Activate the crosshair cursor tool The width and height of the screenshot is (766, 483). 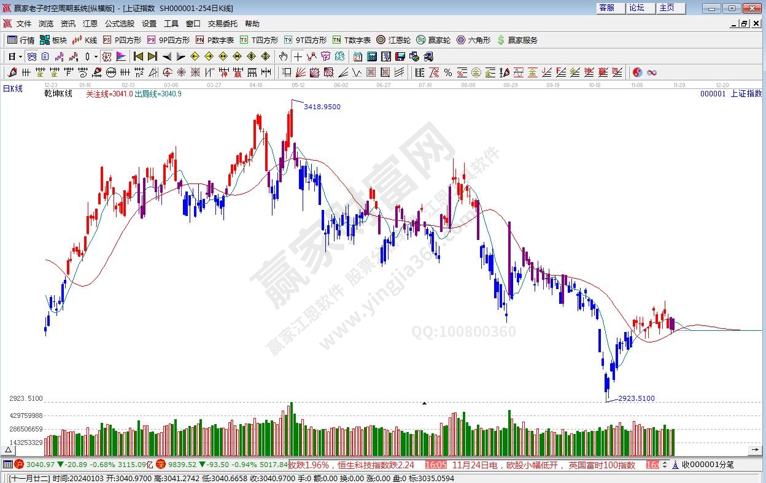(298, 56)
